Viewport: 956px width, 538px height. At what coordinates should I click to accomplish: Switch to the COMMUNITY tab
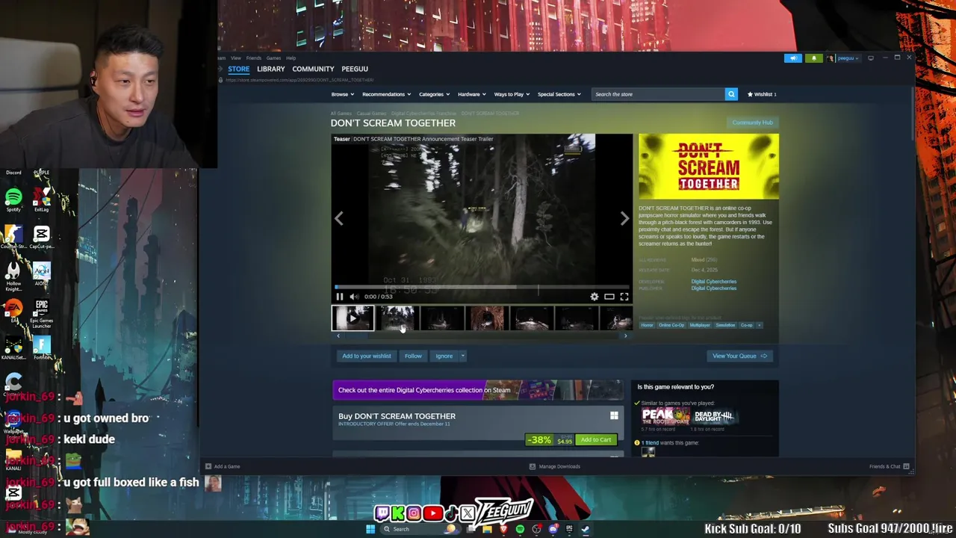tap(313, 69)
